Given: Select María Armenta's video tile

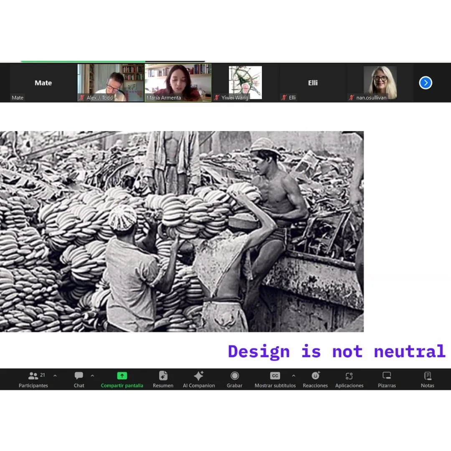Looking at the screenshot, I should tap(178, 83).
